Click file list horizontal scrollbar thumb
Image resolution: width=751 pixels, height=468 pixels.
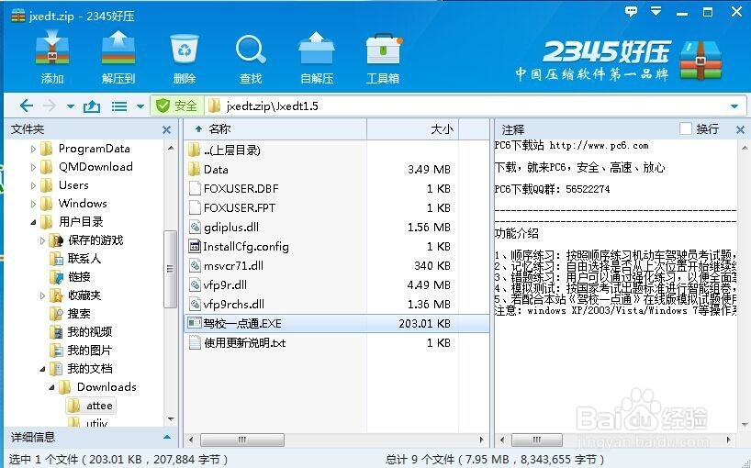[241, 440]
